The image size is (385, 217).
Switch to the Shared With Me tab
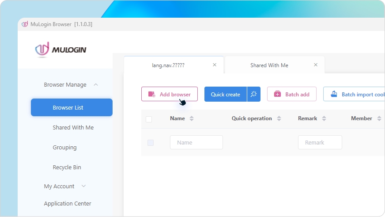pos(269,65)
